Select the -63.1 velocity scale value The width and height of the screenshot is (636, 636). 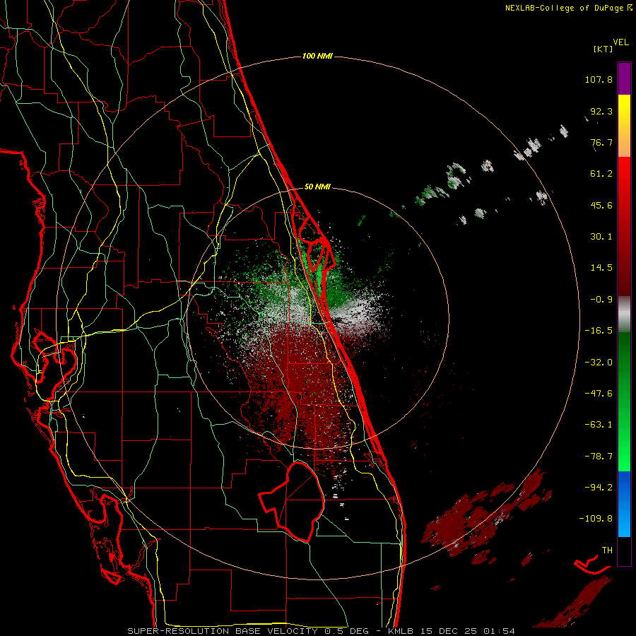[x=599, y=425]
